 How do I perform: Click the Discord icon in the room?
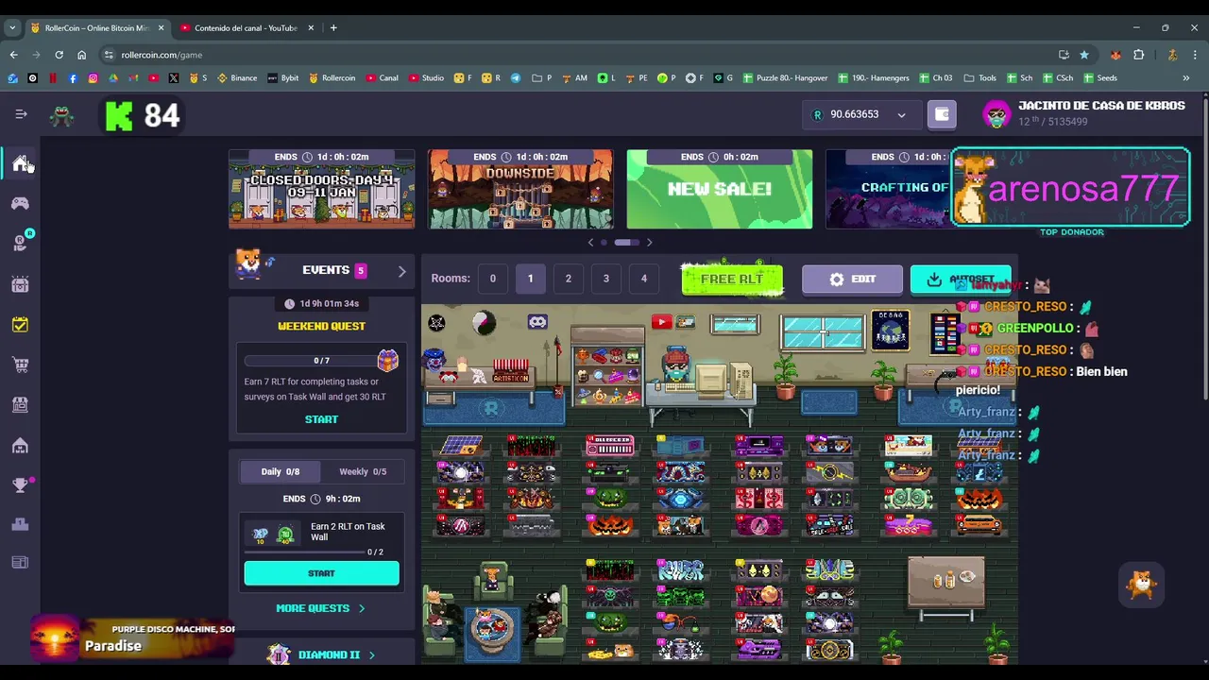(x=537, y=322)
